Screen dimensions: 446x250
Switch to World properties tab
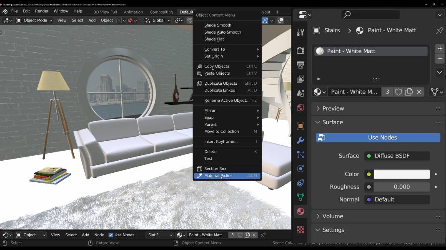tap(300, 108)
